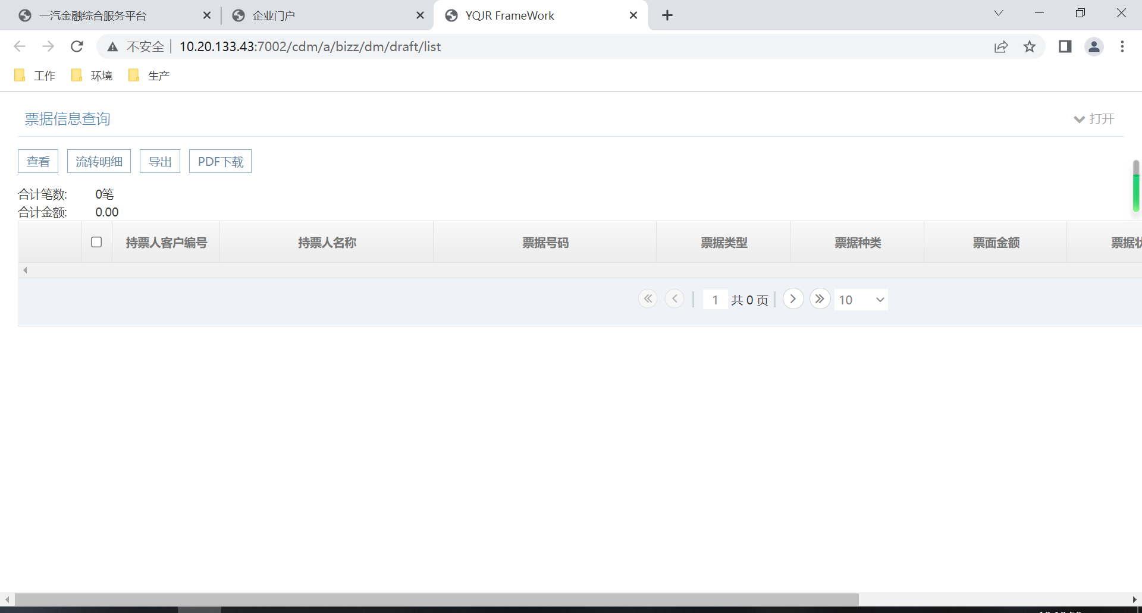The image size is (1142, 613).
Task: Open the 生产 bookmark folder
Action: point(149,76)
